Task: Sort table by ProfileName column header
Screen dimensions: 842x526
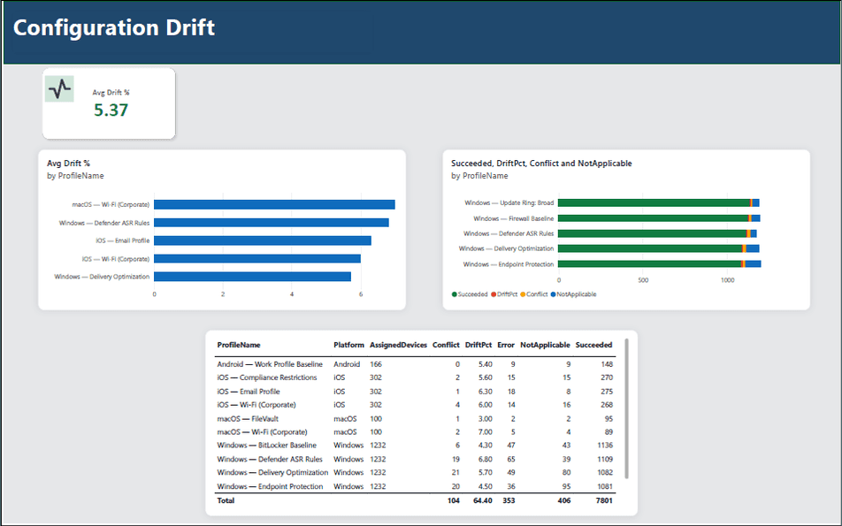Action: click(x=239, y=345)
